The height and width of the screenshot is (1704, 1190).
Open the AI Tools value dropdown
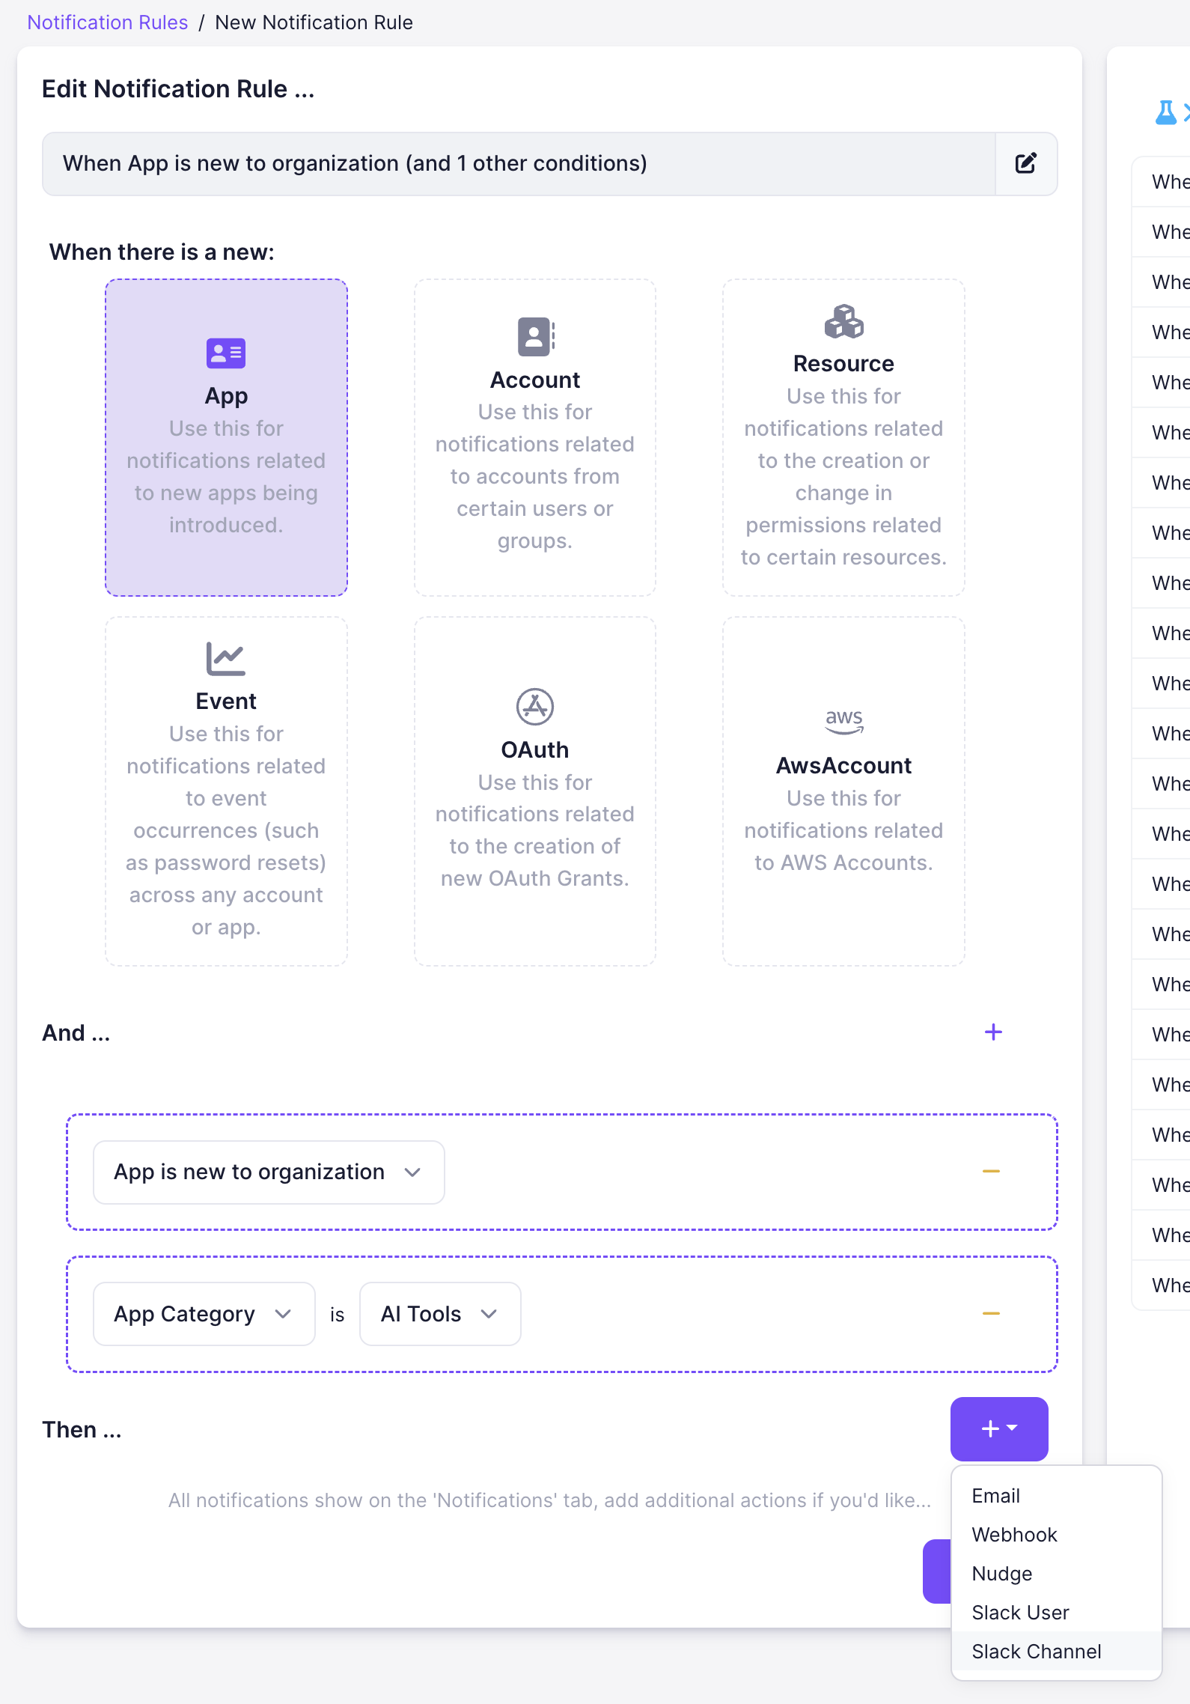coord(439,1314)
